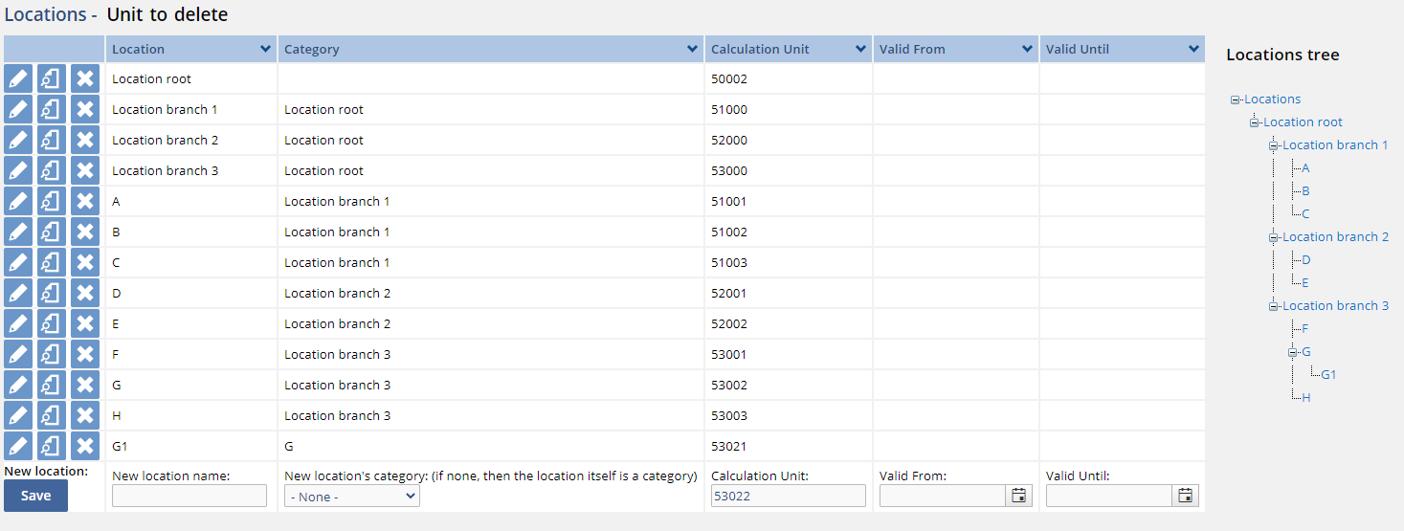Collapse the Locations root tree node

click(x=1235, y=100)
